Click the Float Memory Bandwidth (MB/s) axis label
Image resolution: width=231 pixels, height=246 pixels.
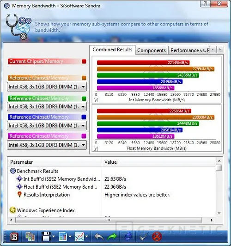click(x=157, y=148)
